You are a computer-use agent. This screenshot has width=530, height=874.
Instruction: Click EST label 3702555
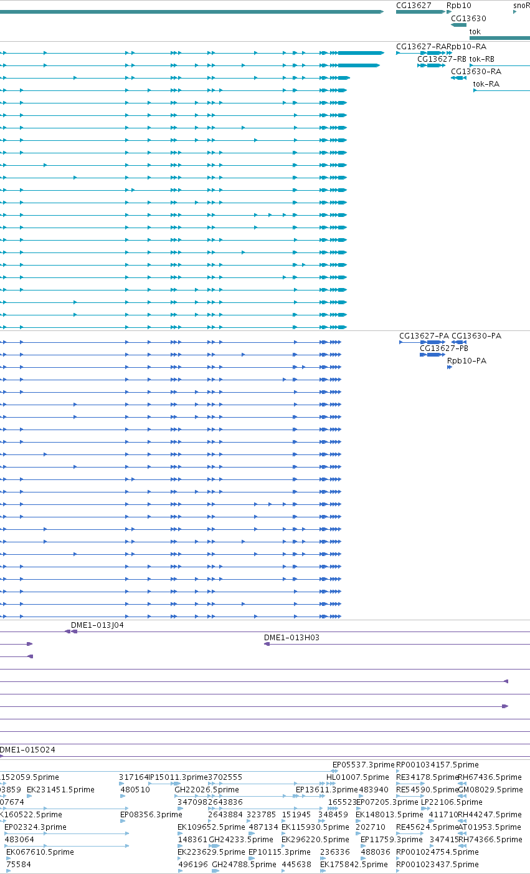click(225, 777)
